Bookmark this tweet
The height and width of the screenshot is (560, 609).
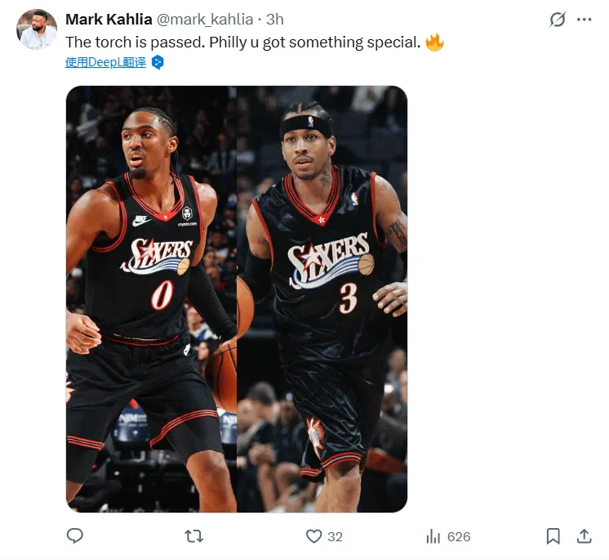(x=553, y=536)
